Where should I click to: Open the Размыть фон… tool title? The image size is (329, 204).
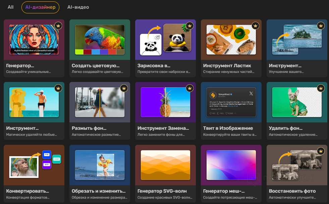tap(89, 128)
